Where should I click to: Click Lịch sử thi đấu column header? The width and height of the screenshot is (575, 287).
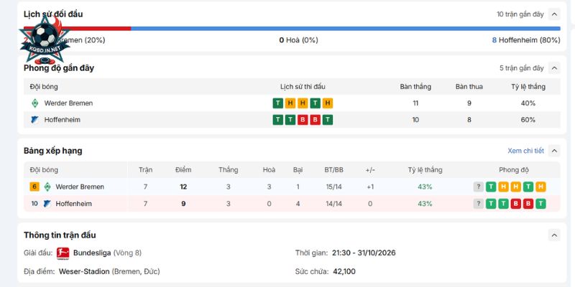click(303, 87)
